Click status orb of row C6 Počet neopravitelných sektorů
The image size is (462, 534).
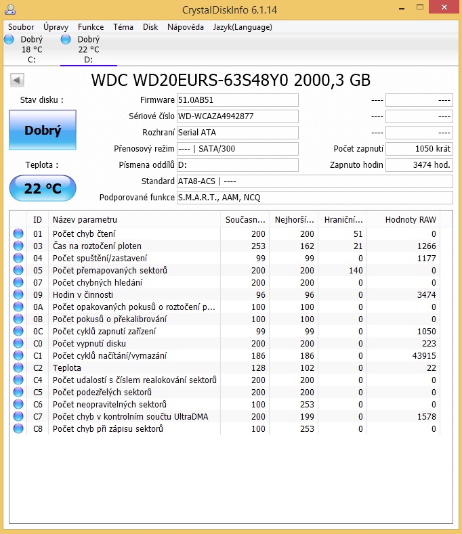point(18,404)
